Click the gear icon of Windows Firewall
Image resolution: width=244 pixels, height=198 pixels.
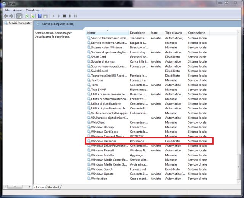89,150
